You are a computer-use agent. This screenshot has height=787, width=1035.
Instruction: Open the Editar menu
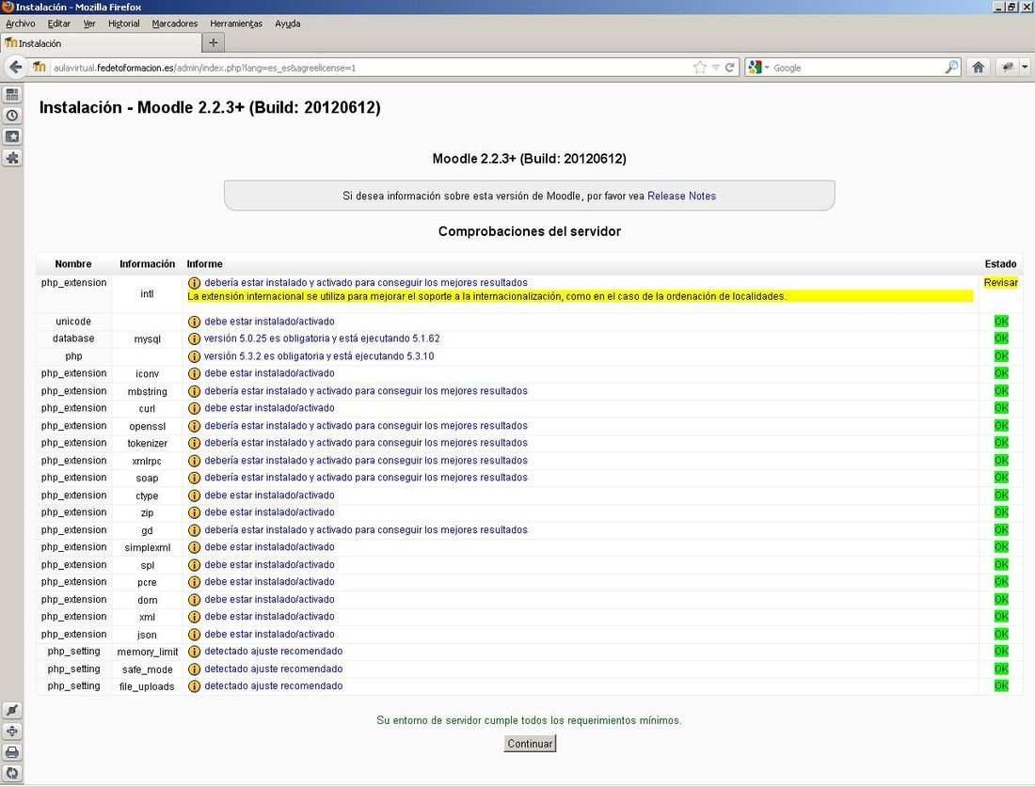(x=58, y=24)
